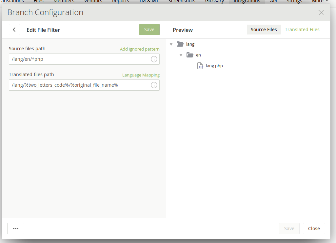
Task: Collapse the lang folder tree arrow
Action: click(x=171, y=44)
